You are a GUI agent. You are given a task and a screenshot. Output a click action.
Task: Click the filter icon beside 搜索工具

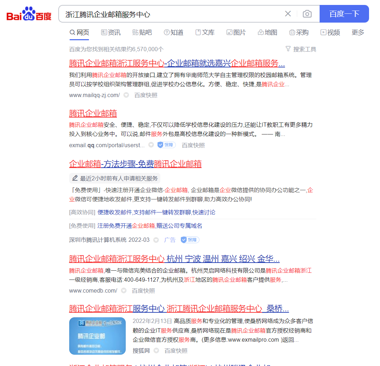click(288, 49)
